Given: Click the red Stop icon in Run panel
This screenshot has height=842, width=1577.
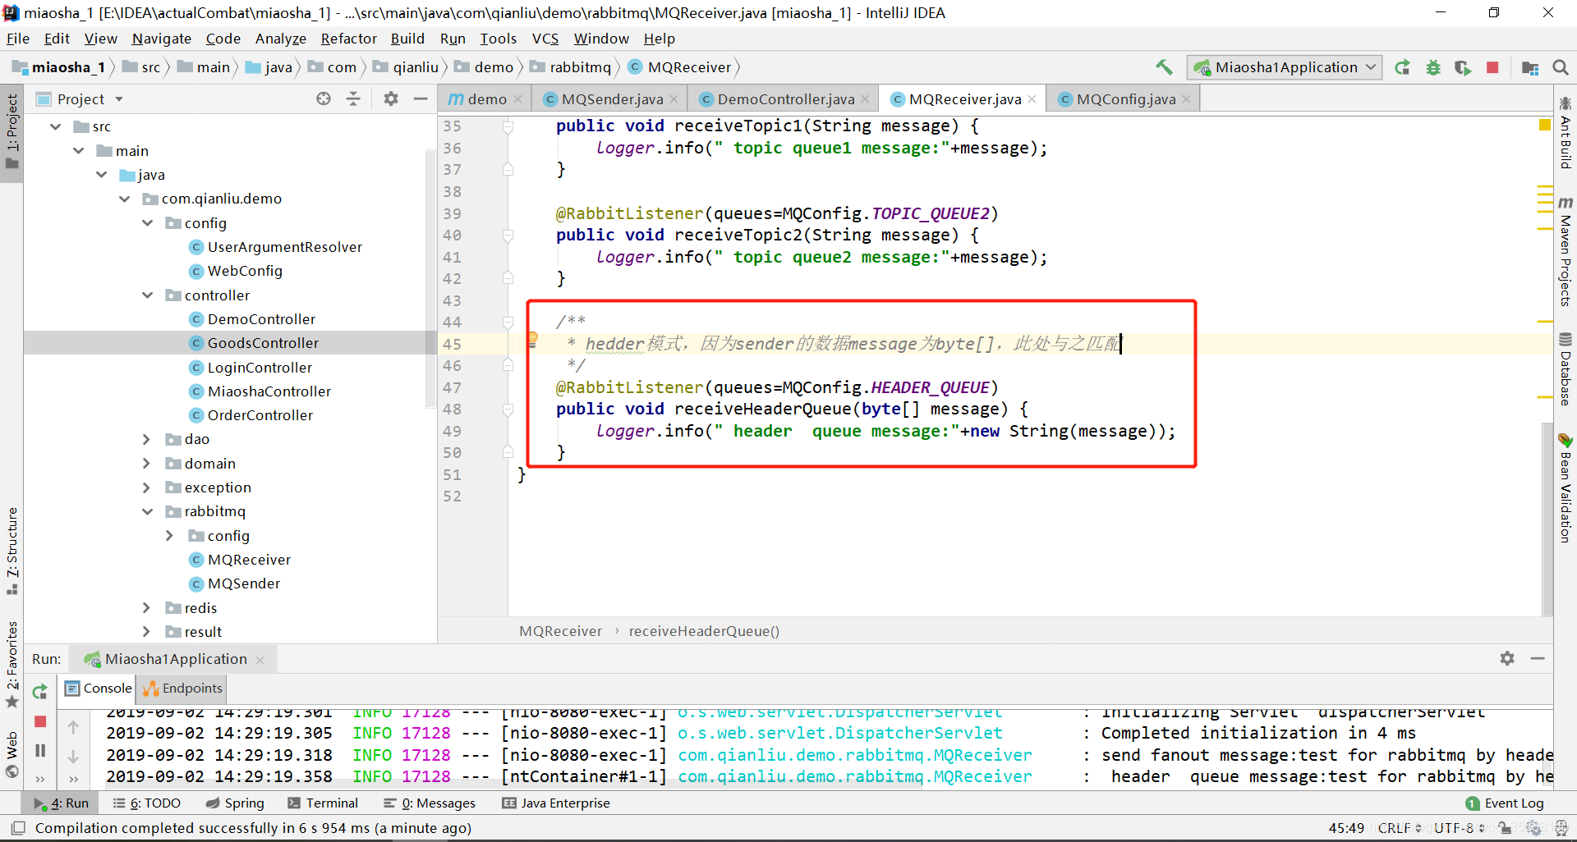Looking at the screenshot, I should point(39,721).
